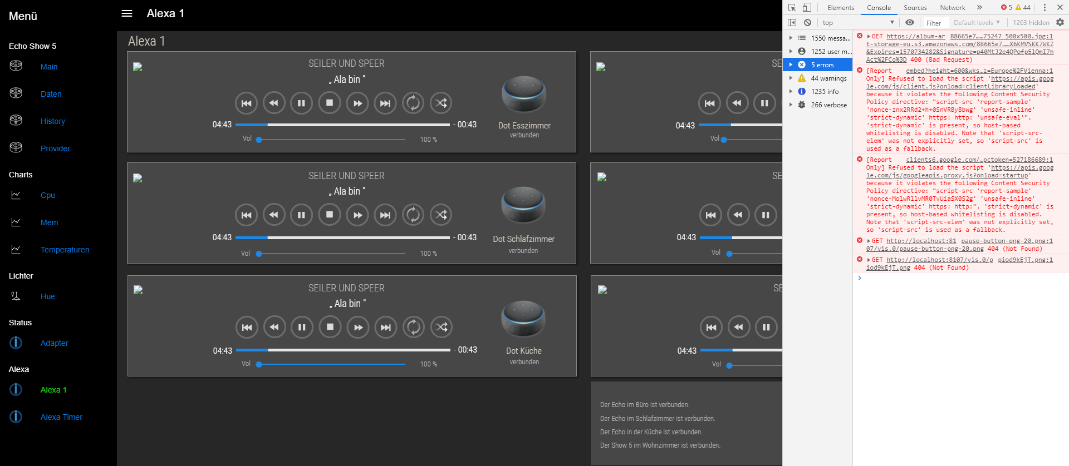The width and height of the screenshot is (1069, 466).
Task: Click the lamp icon beside Hue
Action: pos(16,296)
